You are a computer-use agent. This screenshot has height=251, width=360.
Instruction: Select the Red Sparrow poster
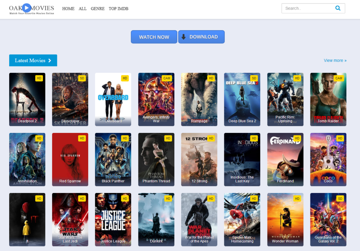click(x=70, y=160)
